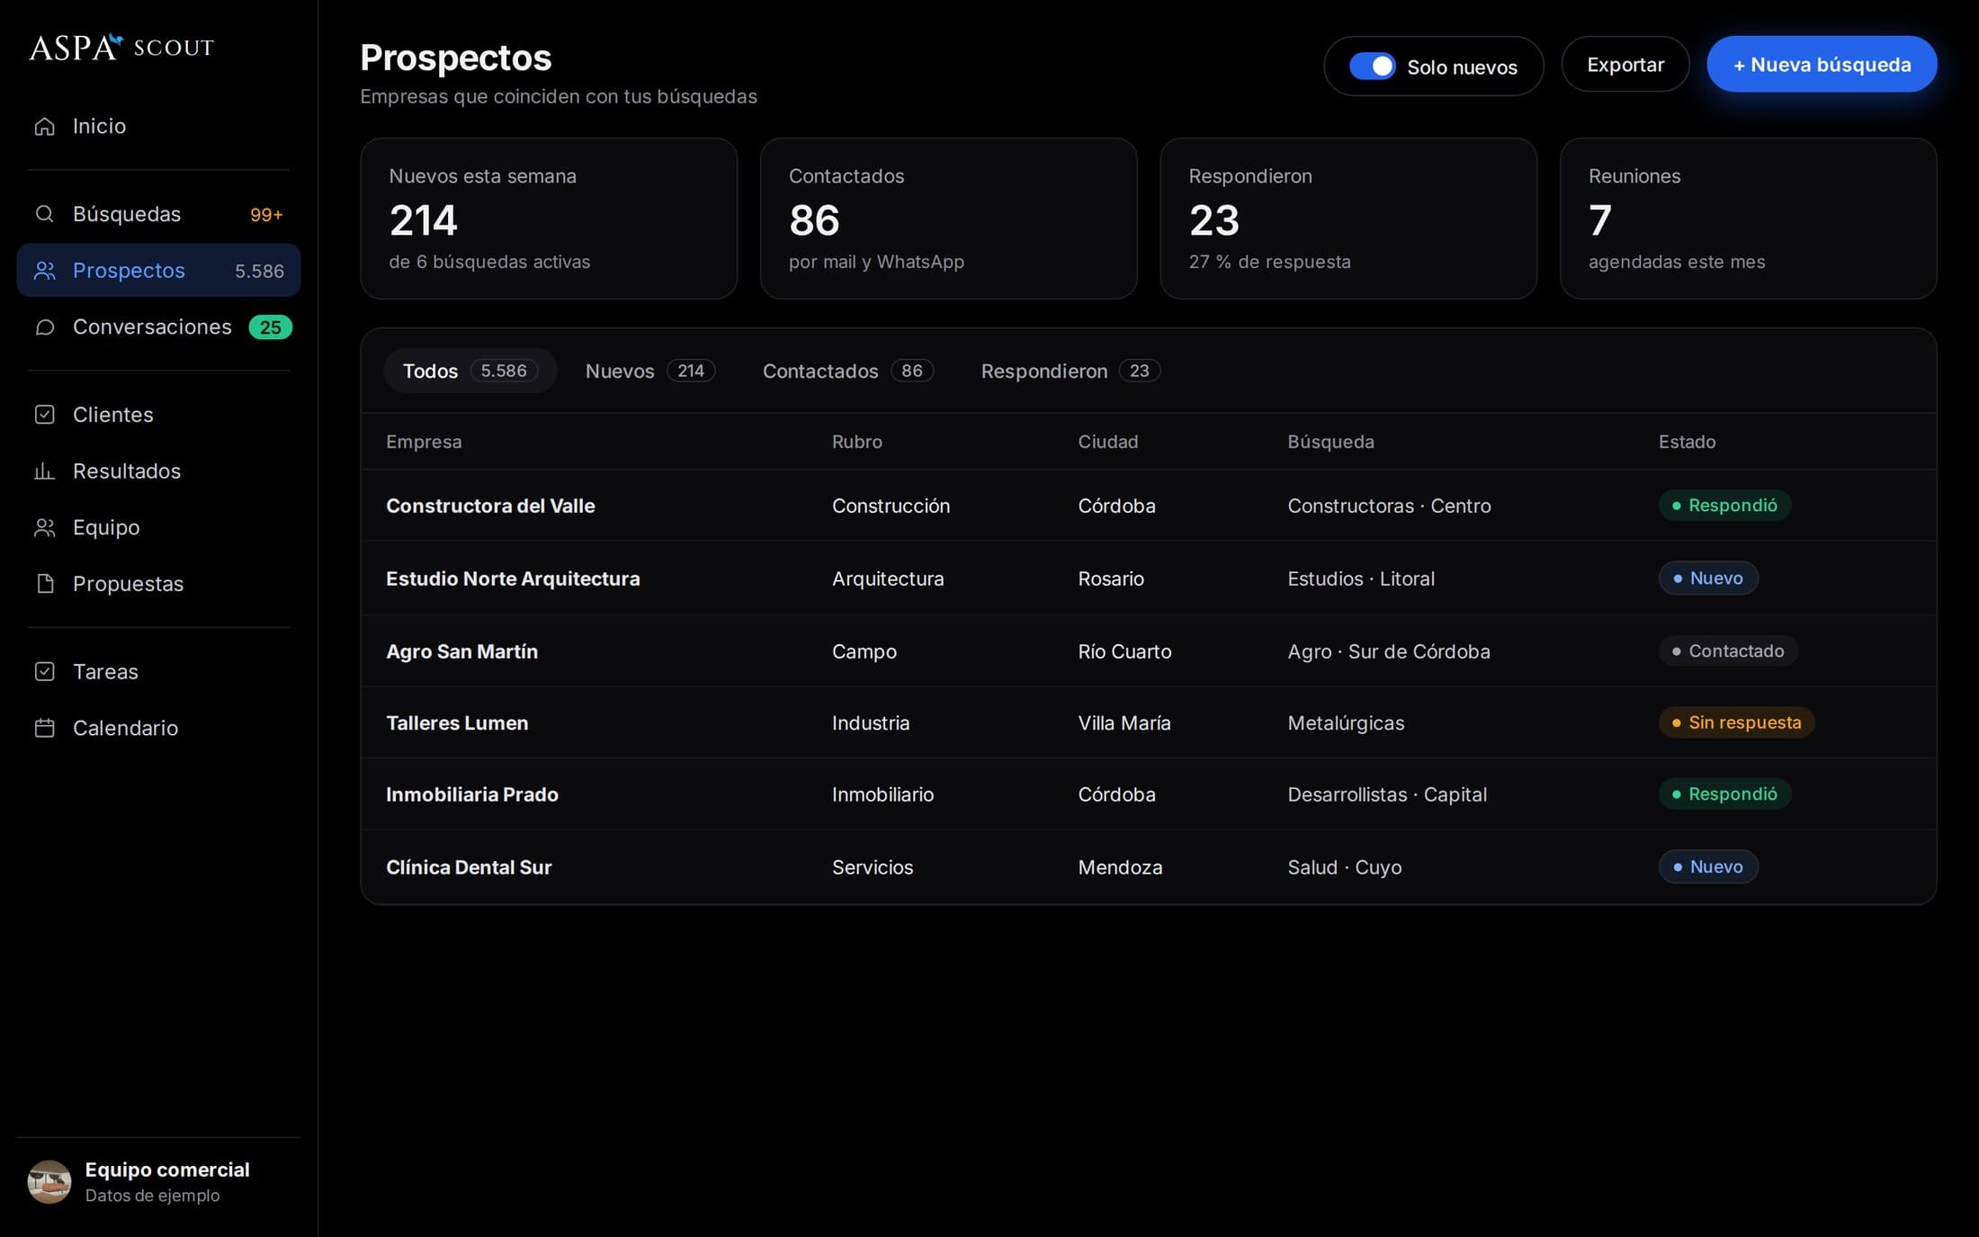1979x1237 pixels.
Task: Open Conversaciones in the sidebar
Action: pyautogui.click(x=158, y=327)
